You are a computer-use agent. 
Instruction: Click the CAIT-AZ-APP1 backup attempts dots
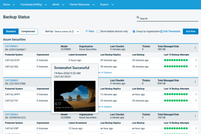click(176, 94)
